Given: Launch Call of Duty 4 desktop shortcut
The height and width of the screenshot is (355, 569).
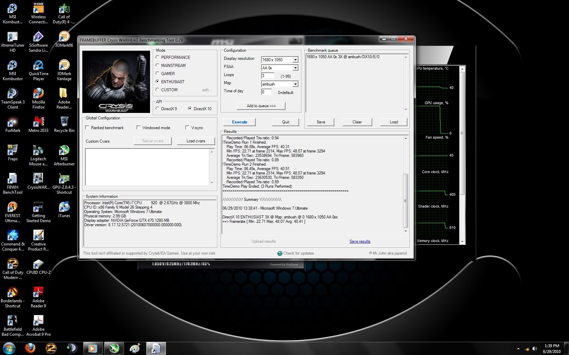Looking at the screenshot, I should click(64, 14).
